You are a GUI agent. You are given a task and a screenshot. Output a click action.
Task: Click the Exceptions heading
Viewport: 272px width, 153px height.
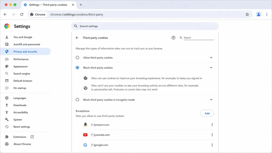click(x=83, y=111)
